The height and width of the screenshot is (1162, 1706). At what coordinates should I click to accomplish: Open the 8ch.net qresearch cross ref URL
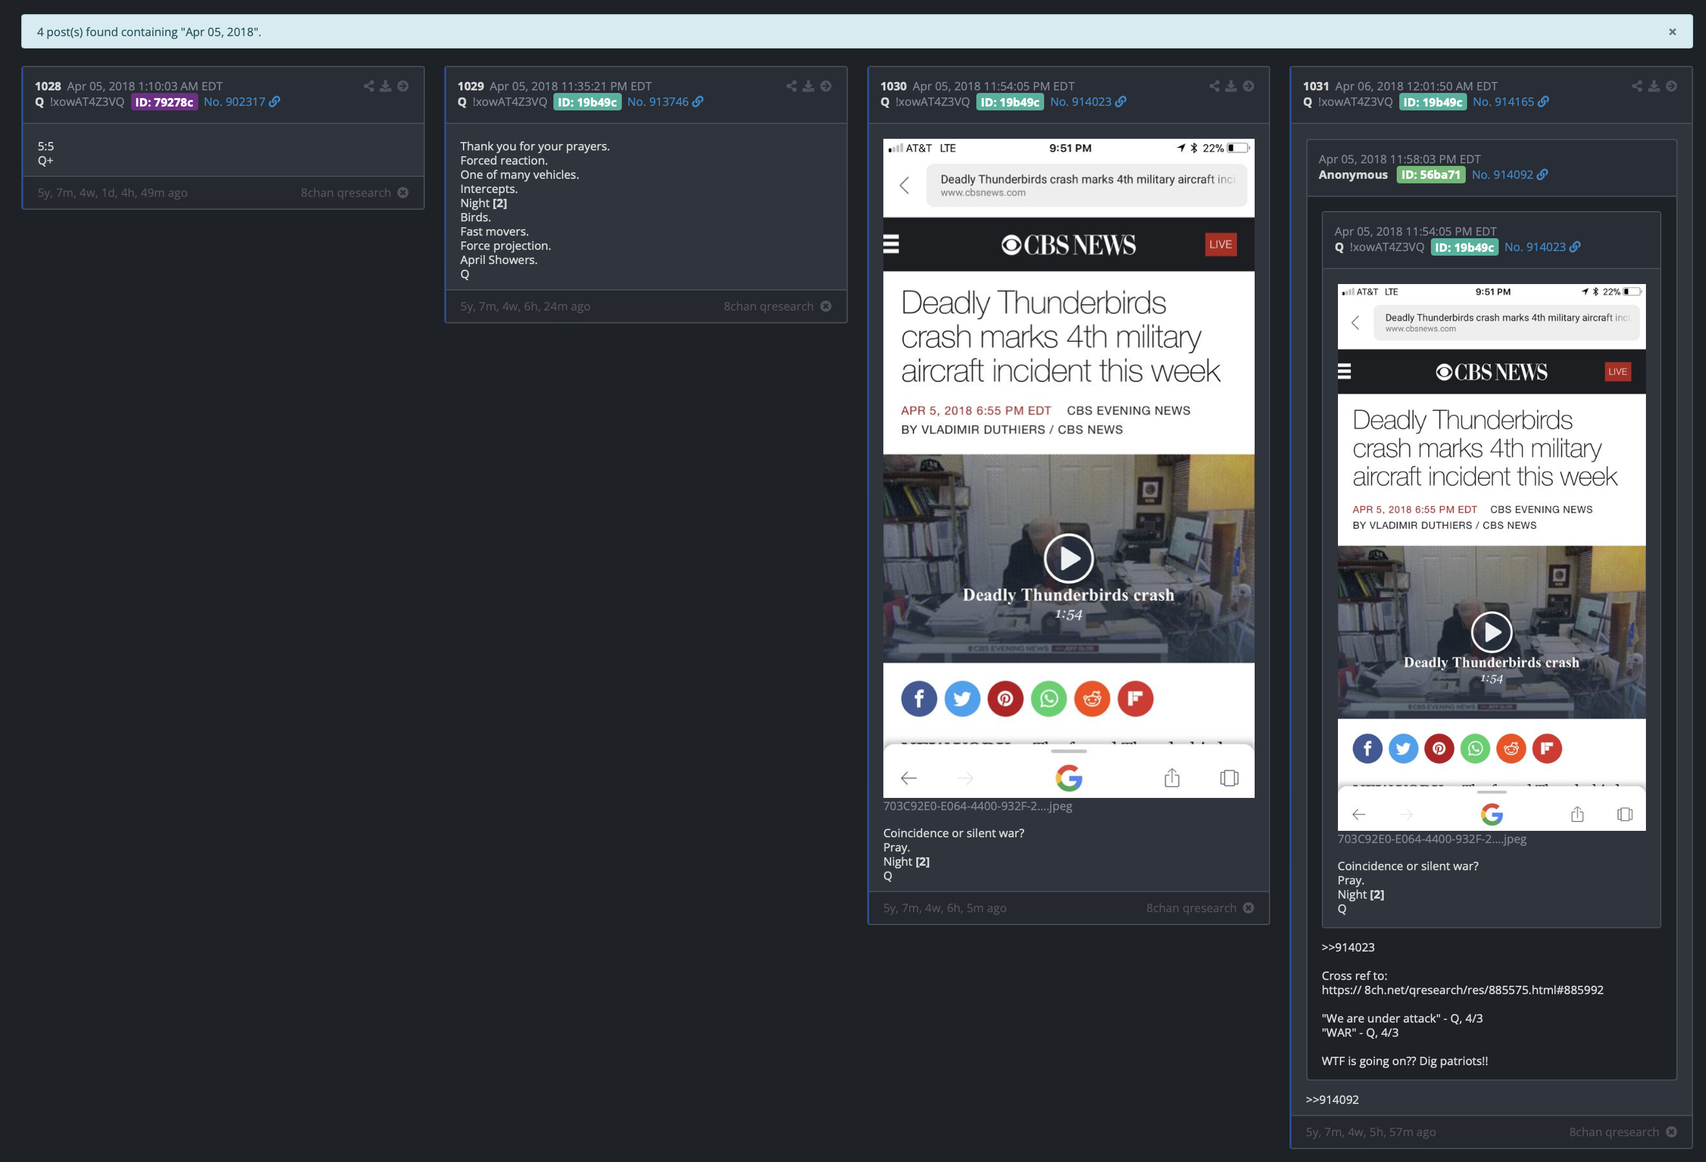[x=1463, y=990]
